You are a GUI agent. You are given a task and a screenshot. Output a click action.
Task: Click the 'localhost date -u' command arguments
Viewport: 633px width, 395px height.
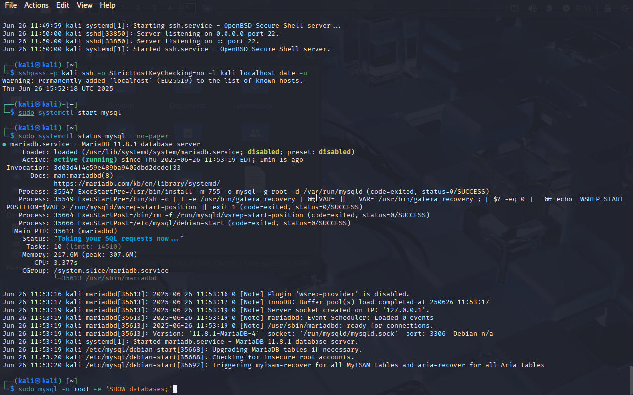click(273, 73)
